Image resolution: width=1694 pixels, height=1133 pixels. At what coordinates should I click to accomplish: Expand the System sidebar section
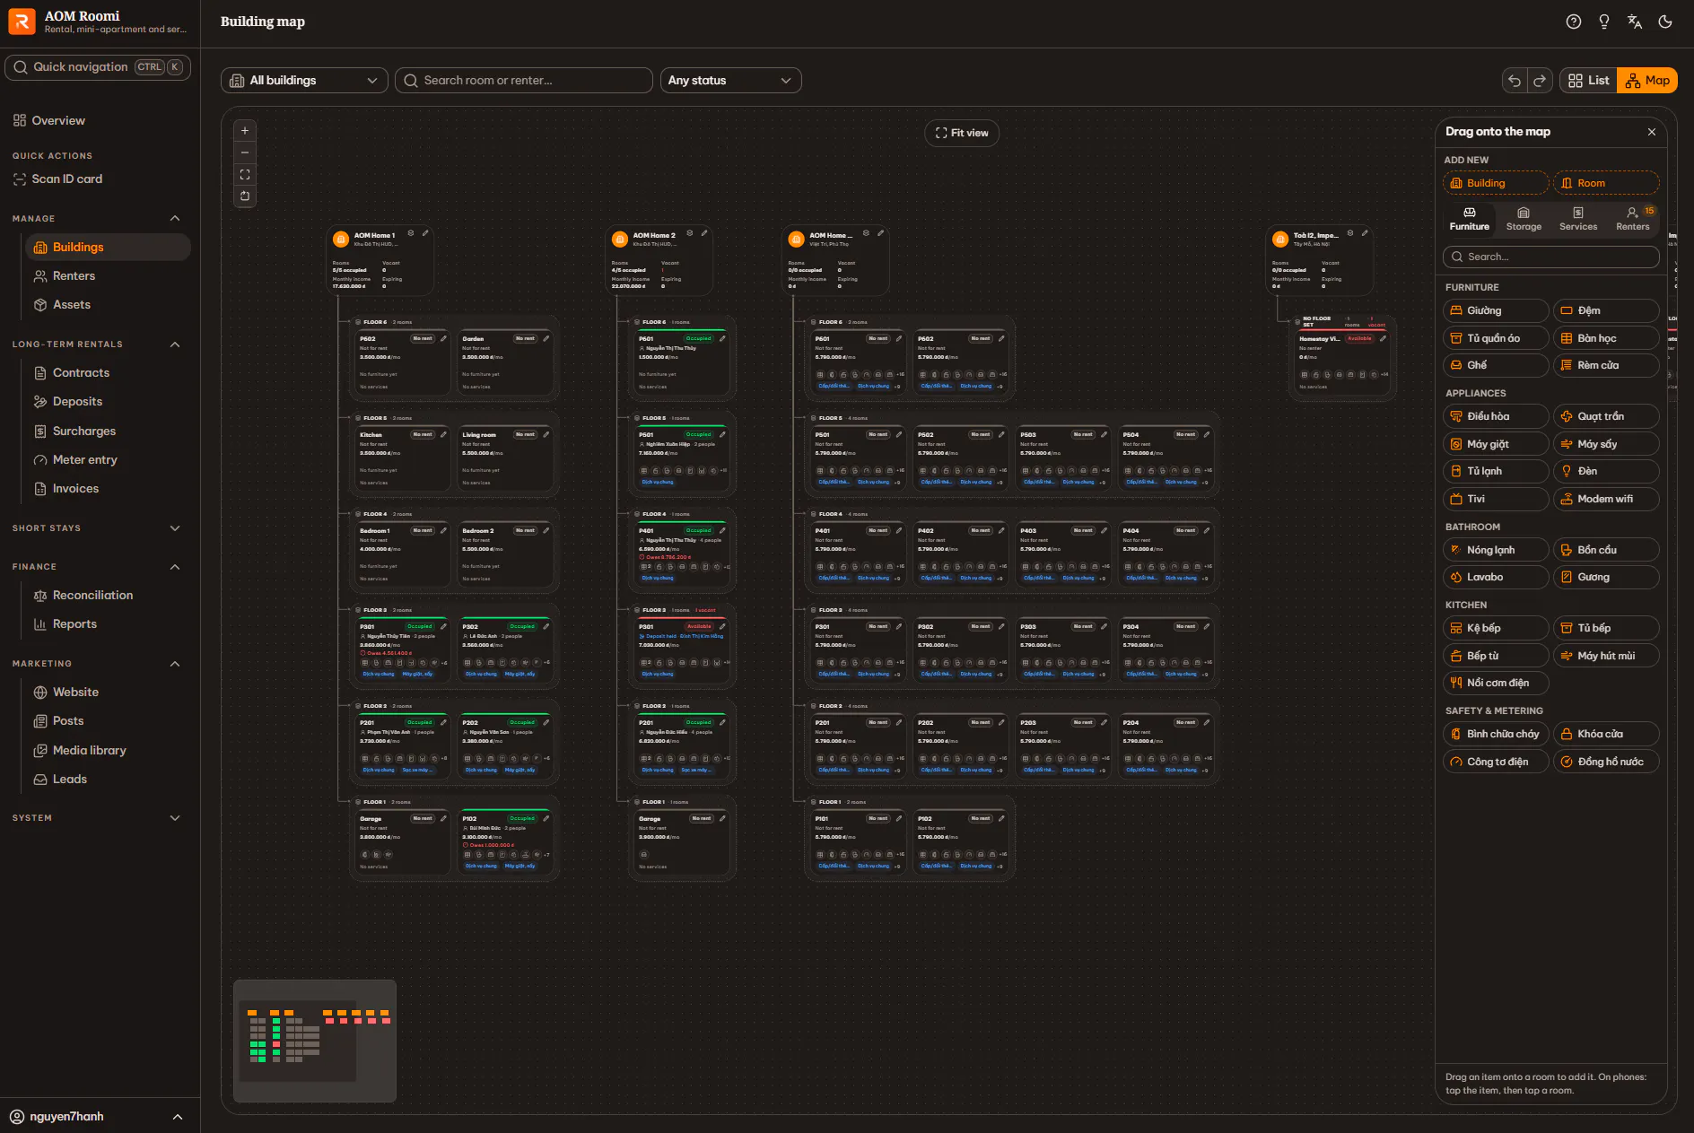click(x=175, y=818)
